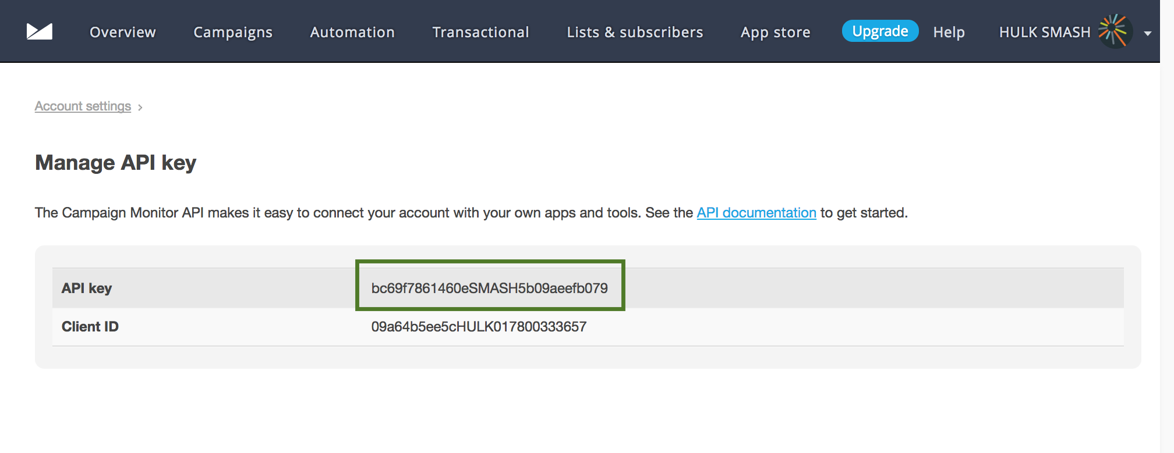1174x453 pixels.
Task: Click the Client ID value text
Action: pos(479,327)
